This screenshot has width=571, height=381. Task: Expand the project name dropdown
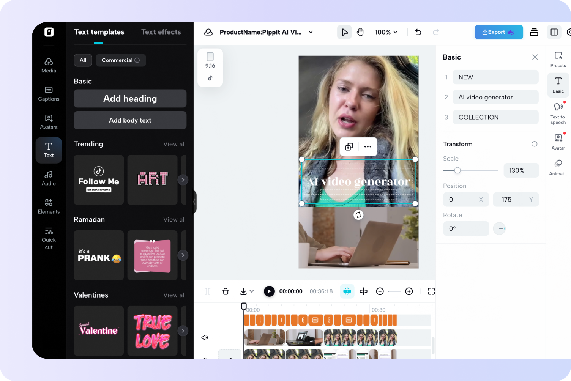click(x=311, y=32)
